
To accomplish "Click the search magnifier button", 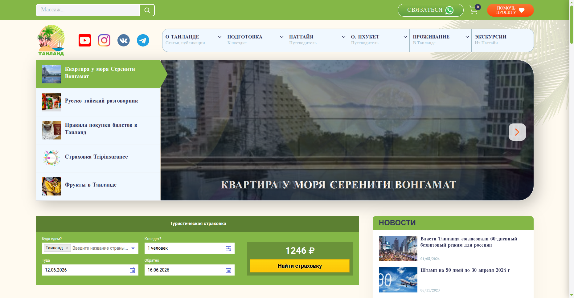I will [x=147, y=10].
